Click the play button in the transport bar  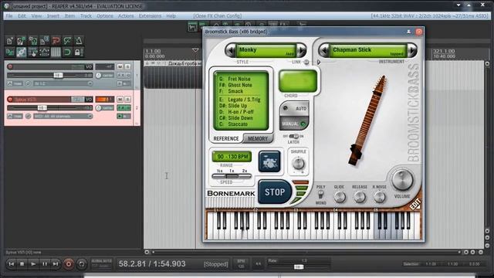coord(33,264)
